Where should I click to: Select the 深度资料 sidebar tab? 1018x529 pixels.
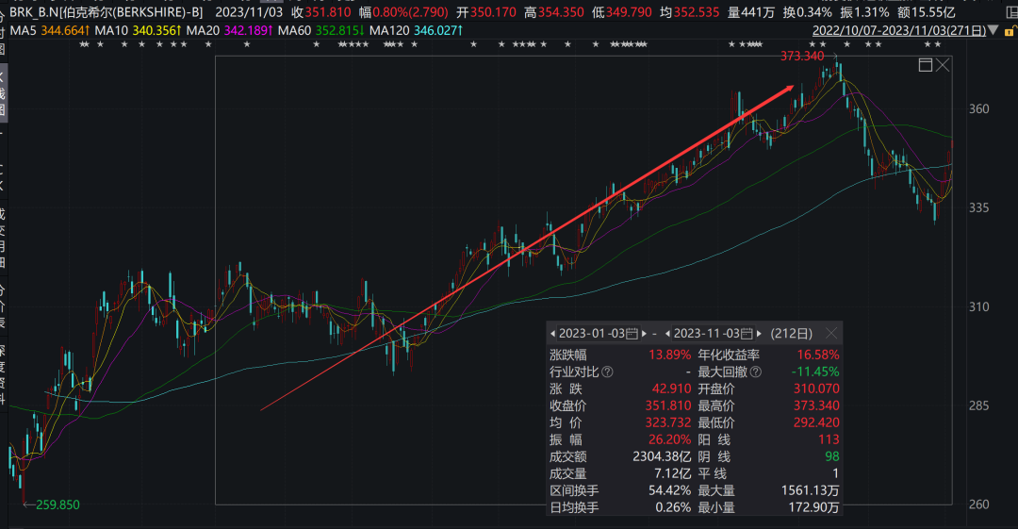[x=3, y=374]
